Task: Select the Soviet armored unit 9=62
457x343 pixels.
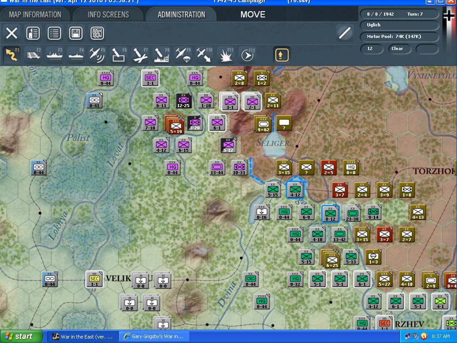Action: [263, 125]
